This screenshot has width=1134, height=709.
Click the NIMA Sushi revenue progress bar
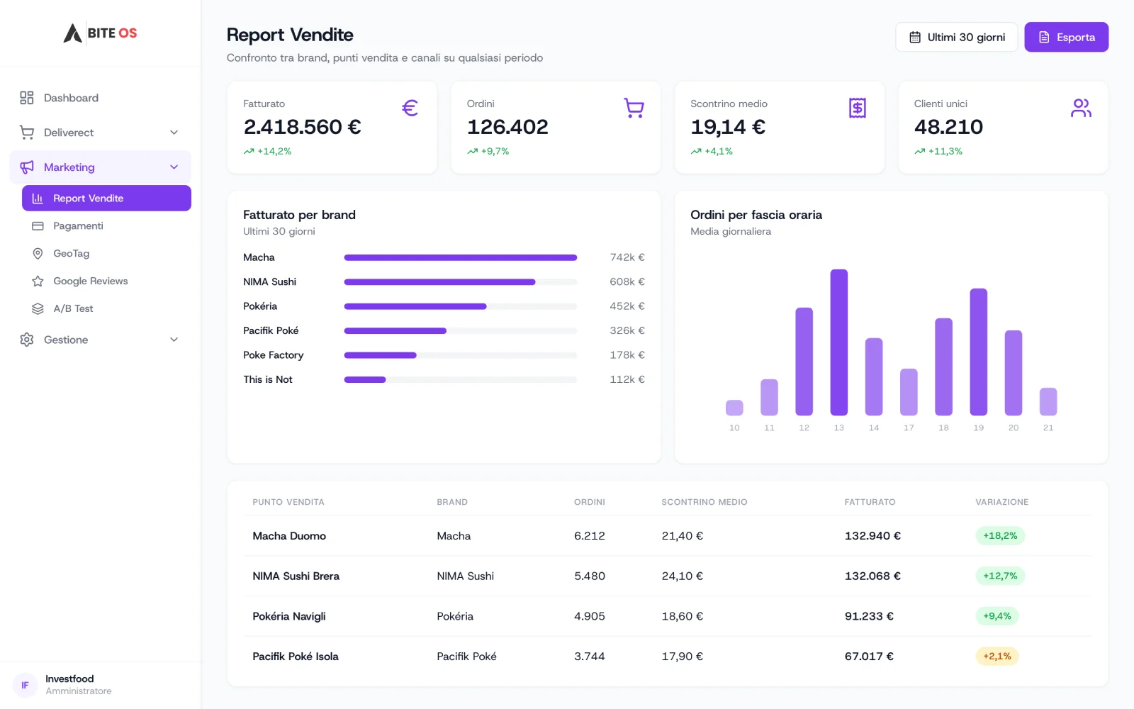click(461, 282)
